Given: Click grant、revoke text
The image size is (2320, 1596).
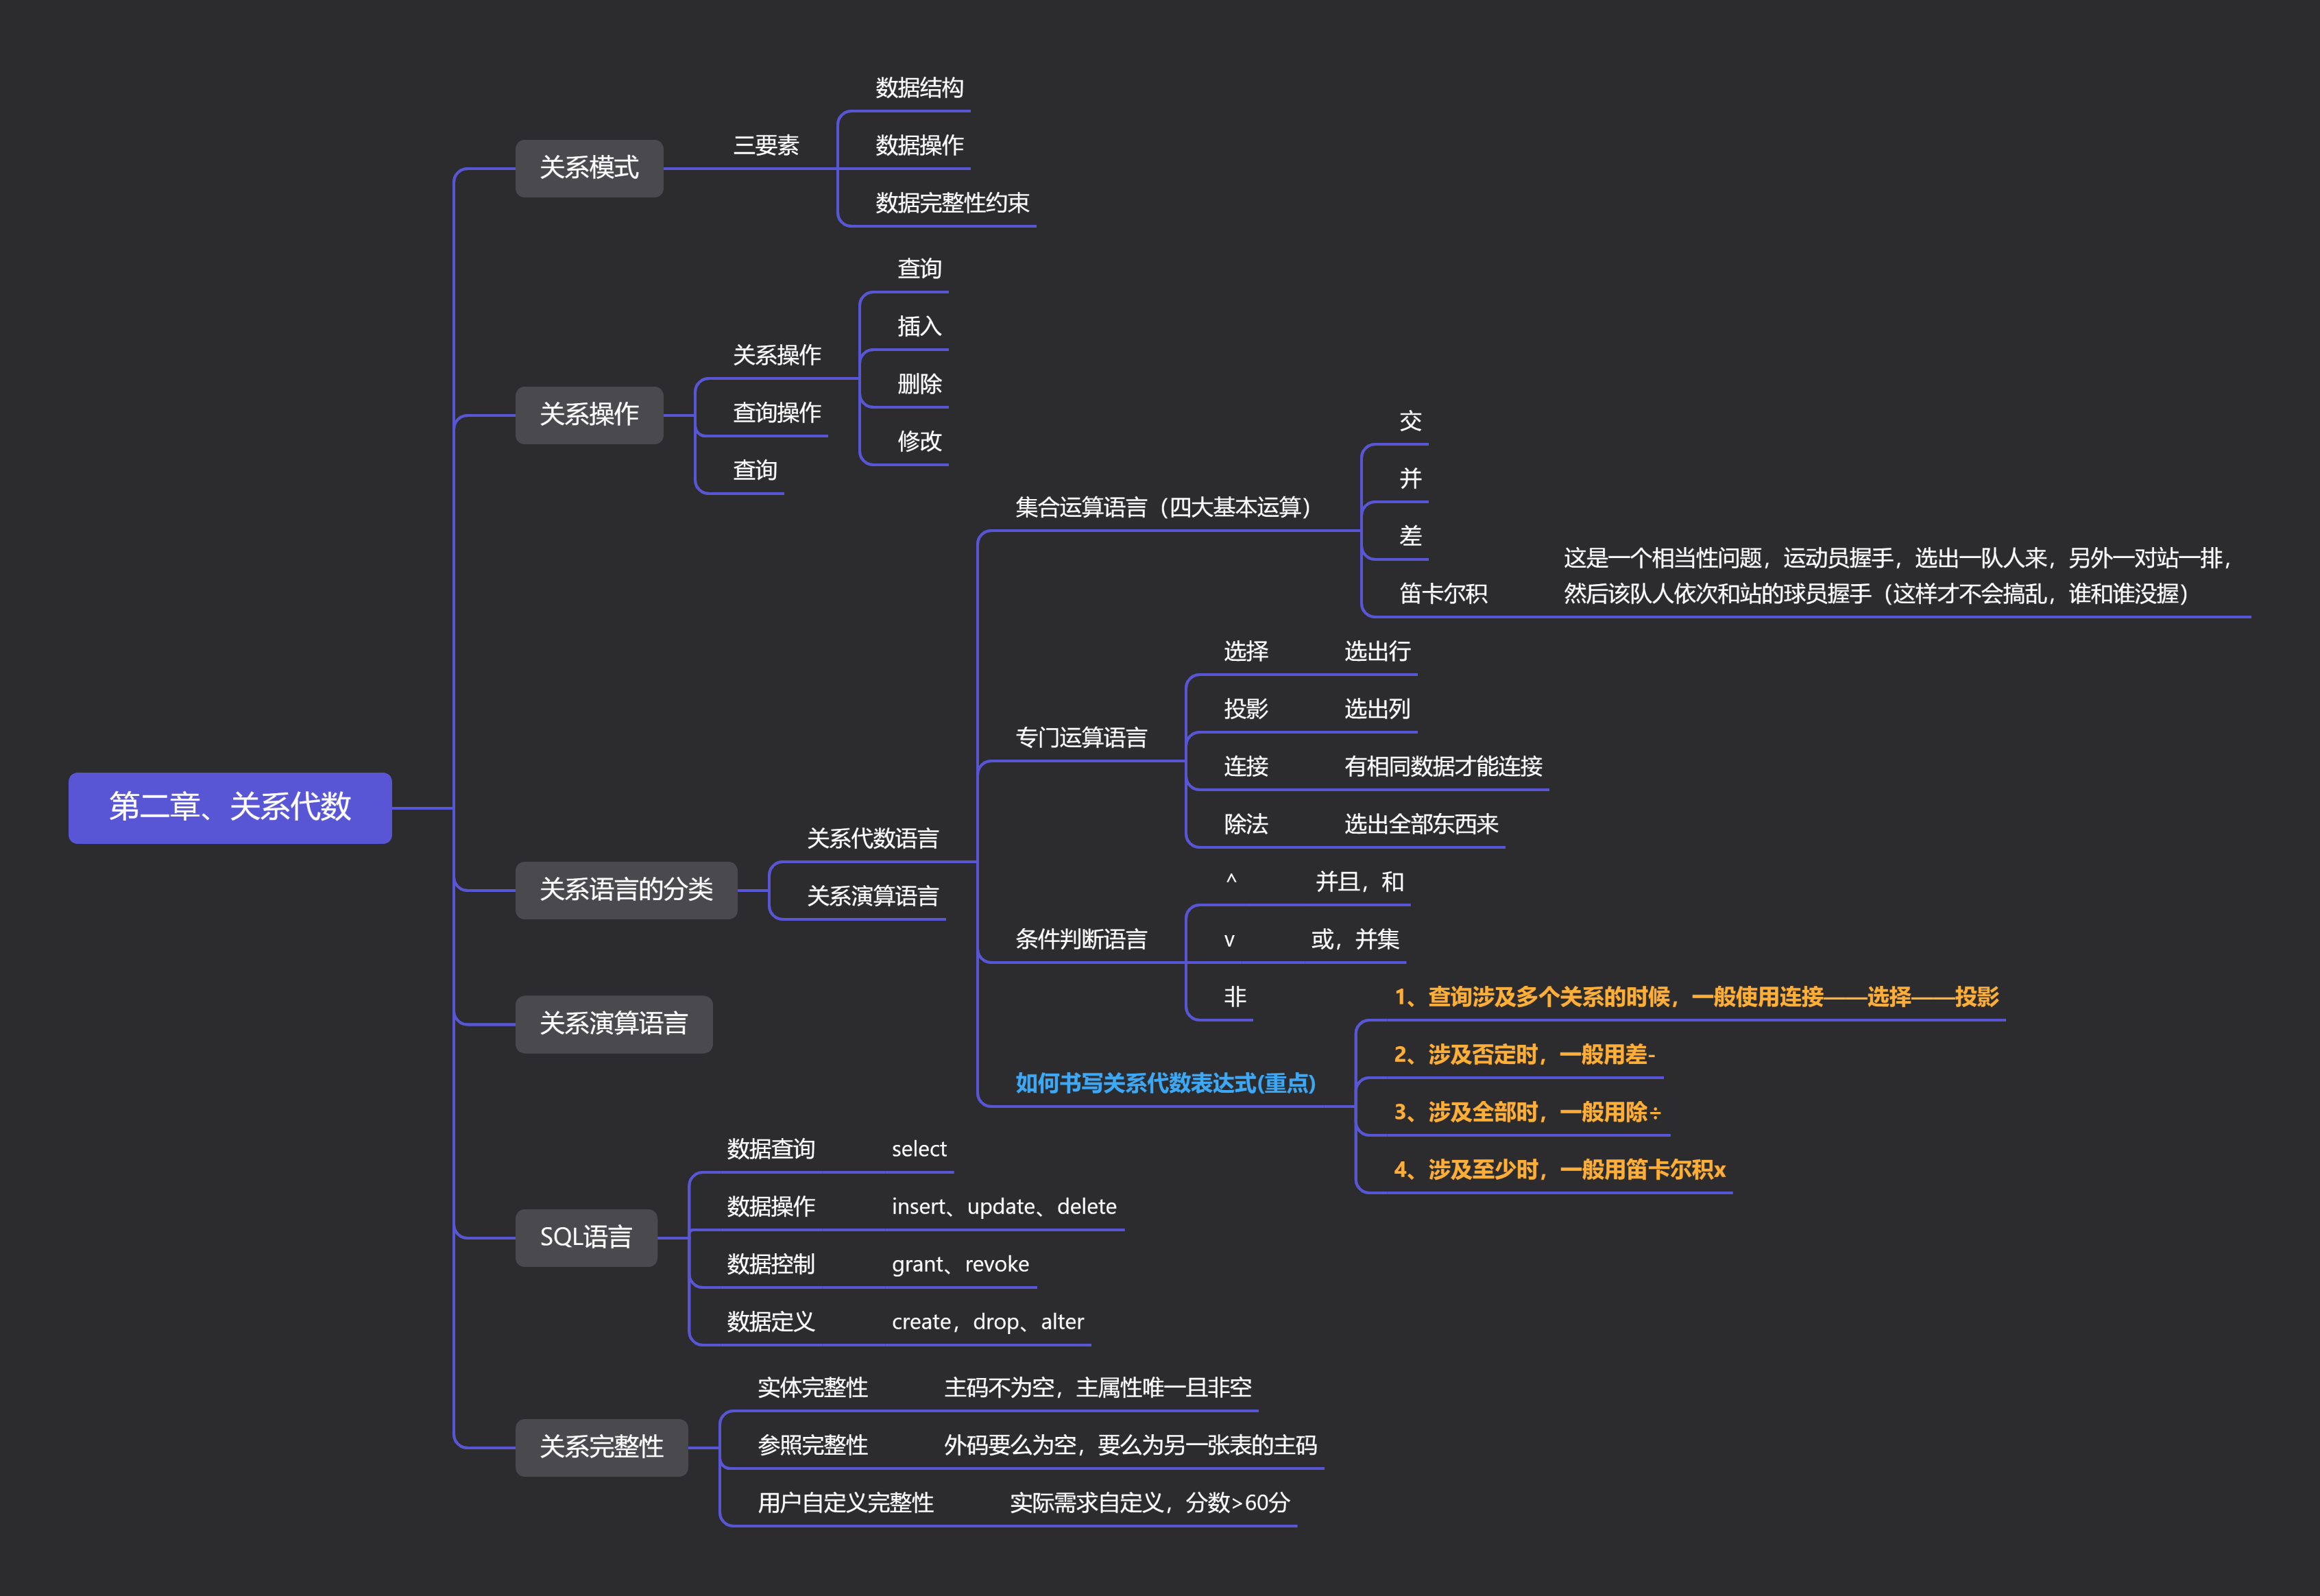Looking at the screenshot, I should pyautogui.click(x=960, y=1265).
